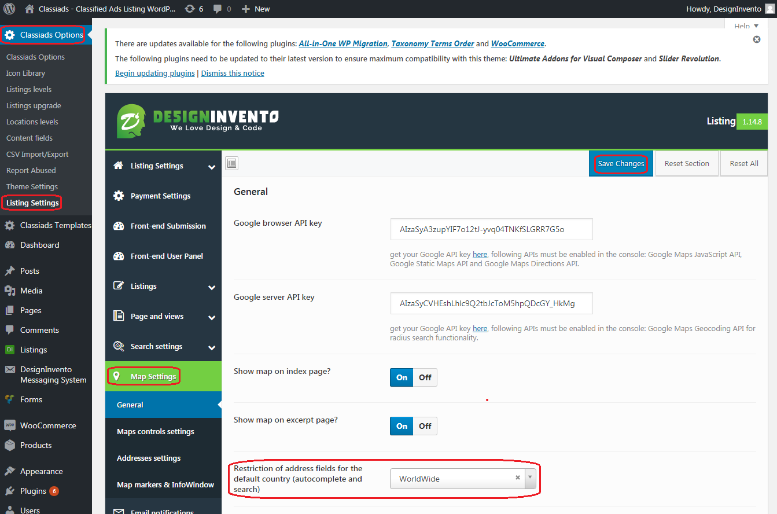Click the WooCommerce link in the update notice
This screenshot has height=514, width=777.
[518, 43]
